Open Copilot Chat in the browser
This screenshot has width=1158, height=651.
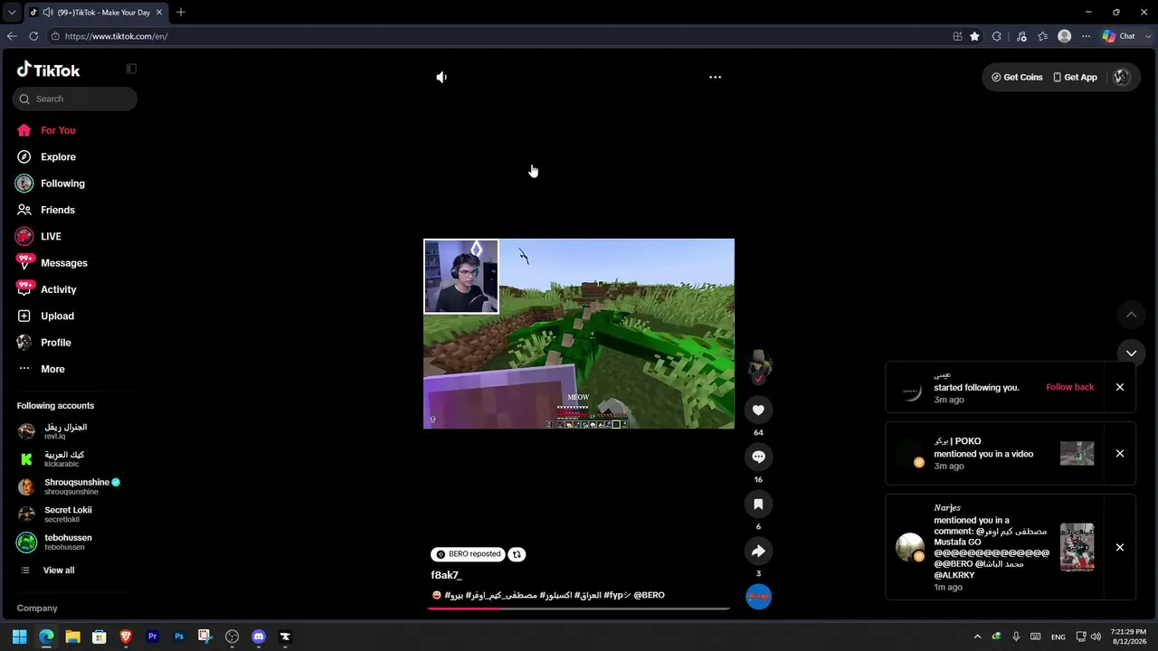(x=1118, y=36)
